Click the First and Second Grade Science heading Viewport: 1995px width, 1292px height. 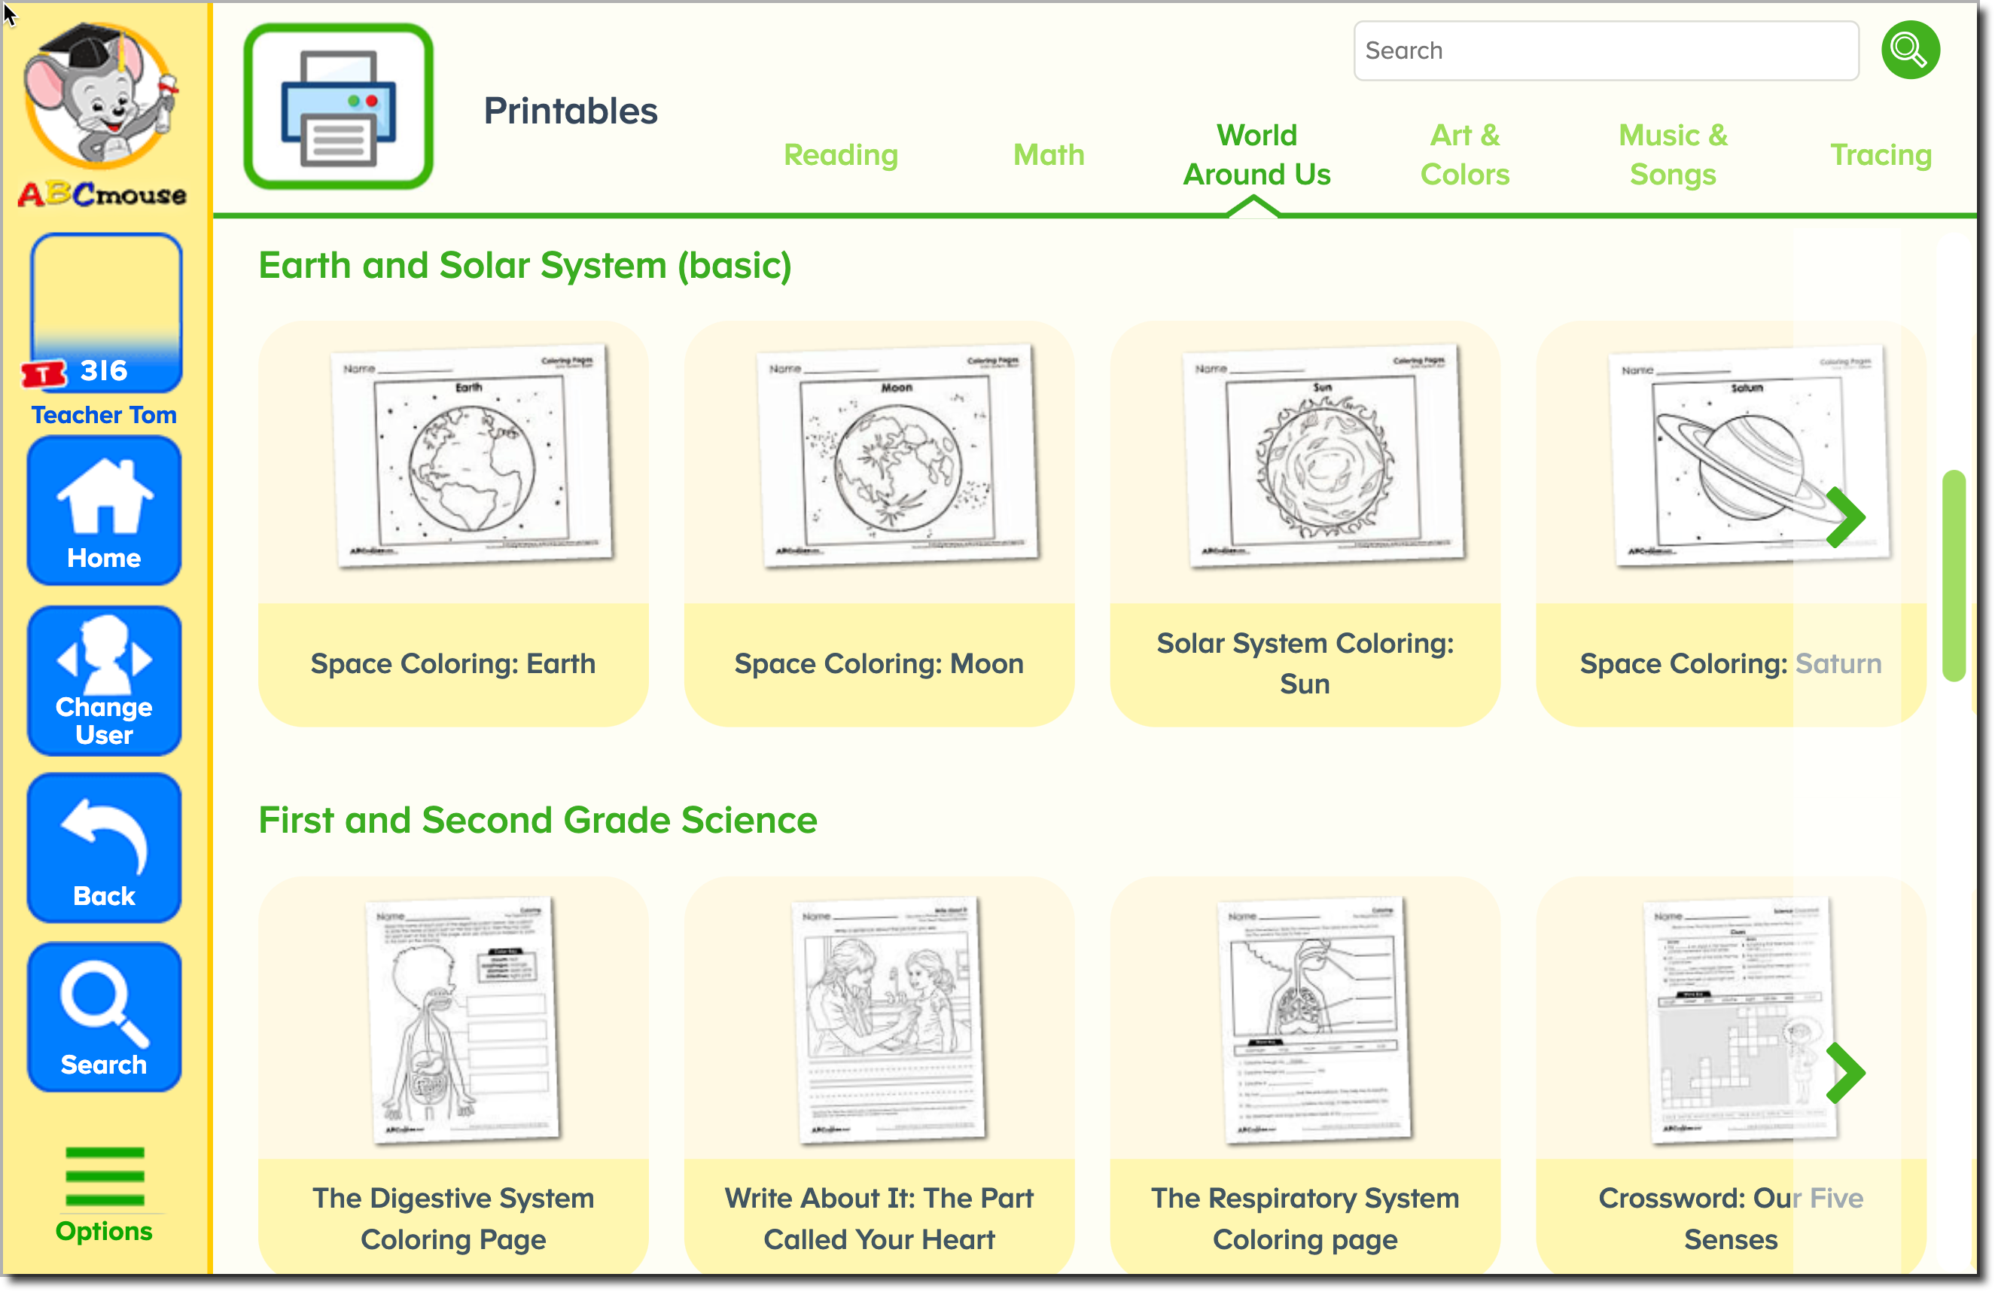pos(538,820)
